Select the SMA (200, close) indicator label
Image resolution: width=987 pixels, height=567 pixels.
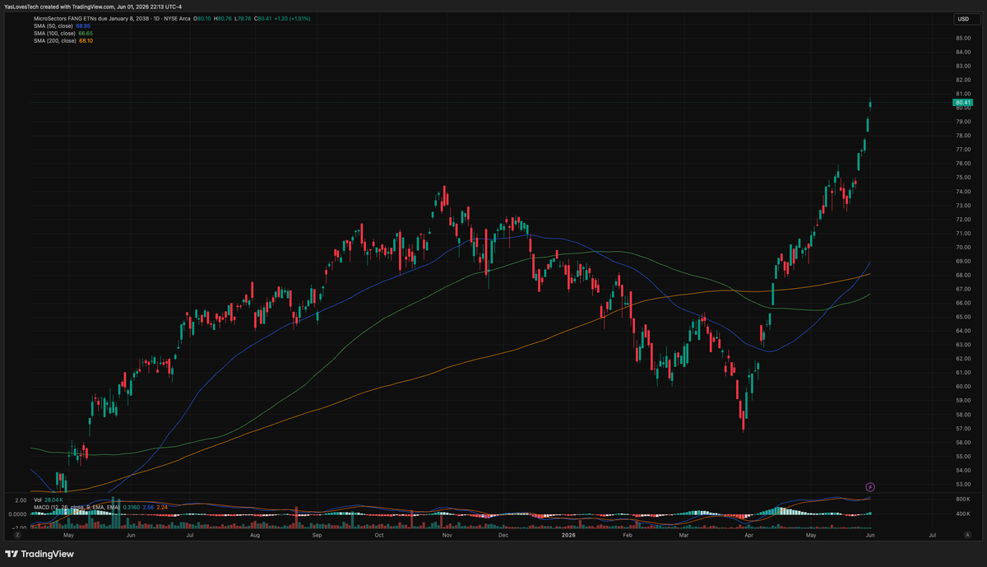click(55, 40)
